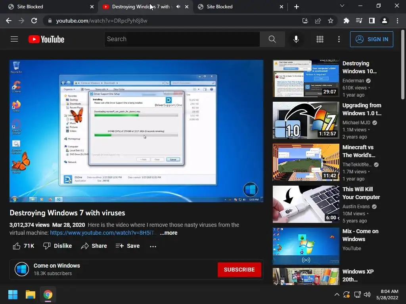Open the Come on Windows channel avatar
The width and height of the screenshot is (406, 304).
click(x=22, y=269)
